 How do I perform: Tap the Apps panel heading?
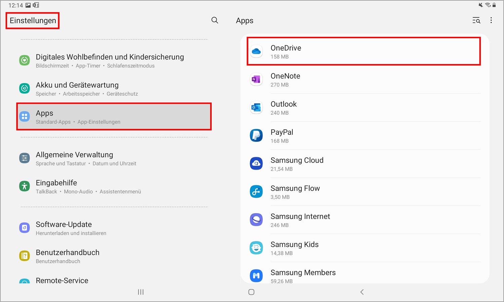[245, 21]
